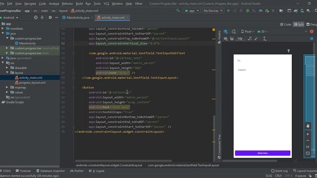The width and height of the screenshot is (317, 178).
Task: Click the Zoom to Fit Screen icon
Action: coord(308,153)
